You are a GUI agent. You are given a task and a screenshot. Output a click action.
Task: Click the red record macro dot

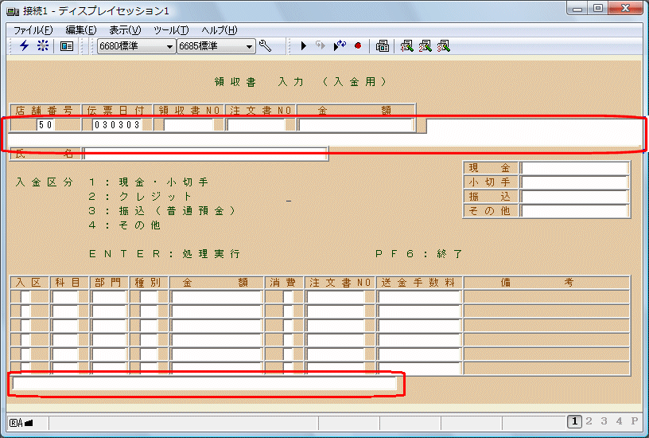[x=358, y=46]
